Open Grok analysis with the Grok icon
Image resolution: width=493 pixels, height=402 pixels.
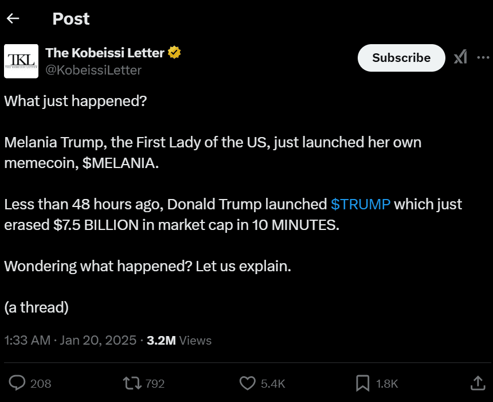(x=460, y=57)
